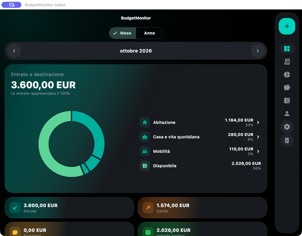Click the Casa e vita quotidiana basket icon
Image resolution: width=302 pixels, height=236 pixels.
(x=145, y=137)
